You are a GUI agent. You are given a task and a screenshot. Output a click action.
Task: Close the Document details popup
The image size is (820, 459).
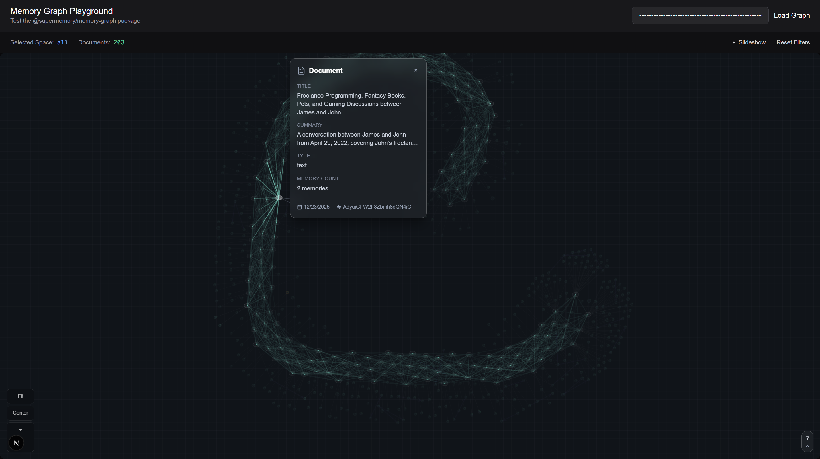pos(415,70)
